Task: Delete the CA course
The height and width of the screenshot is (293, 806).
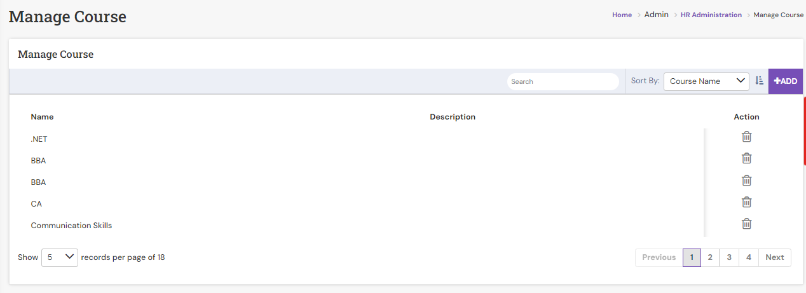Action: point(747,202)
